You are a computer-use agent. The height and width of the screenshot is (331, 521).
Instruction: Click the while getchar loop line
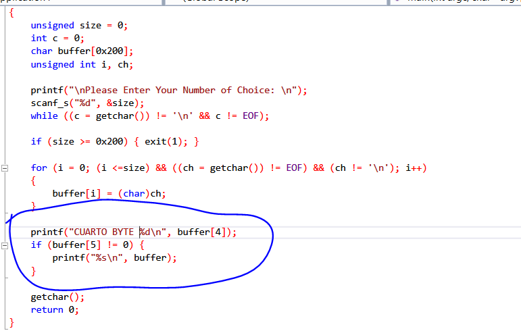tap(149, 116)
